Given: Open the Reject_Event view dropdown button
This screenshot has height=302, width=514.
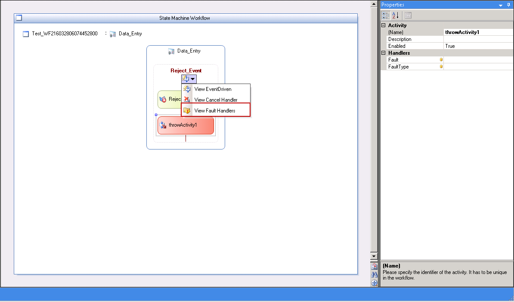Looking at the screenshot, I should pyautogui.click(x=189, y=79).
